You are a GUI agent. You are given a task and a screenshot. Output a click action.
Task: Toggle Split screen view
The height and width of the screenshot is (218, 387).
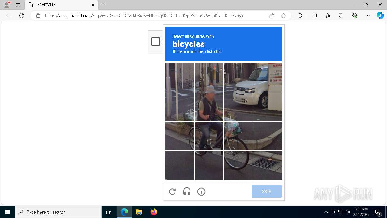click(x=314, y=15)
